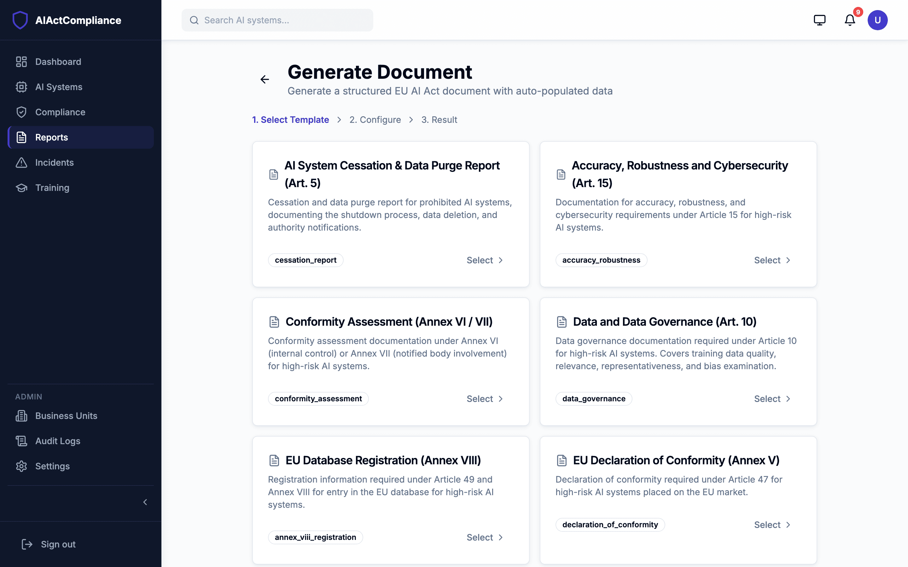View the Incidents page
The height and width of the screenshot is (567, 908).
pyautogui.click(x=55, y=162)
